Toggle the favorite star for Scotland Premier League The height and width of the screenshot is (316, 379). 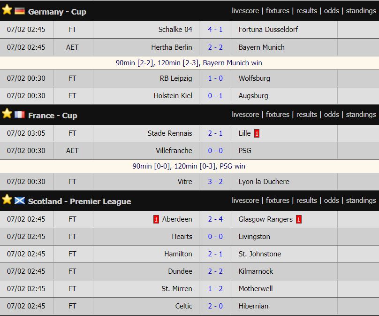point(7,200)
